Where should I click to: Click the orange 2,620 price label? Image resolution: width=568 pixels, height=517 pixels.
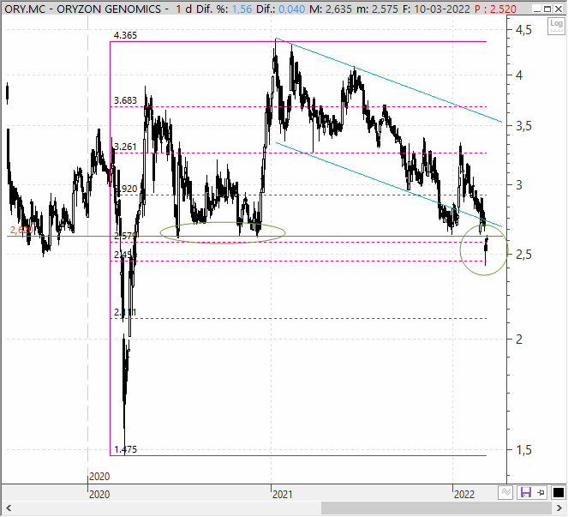point(21,230)
